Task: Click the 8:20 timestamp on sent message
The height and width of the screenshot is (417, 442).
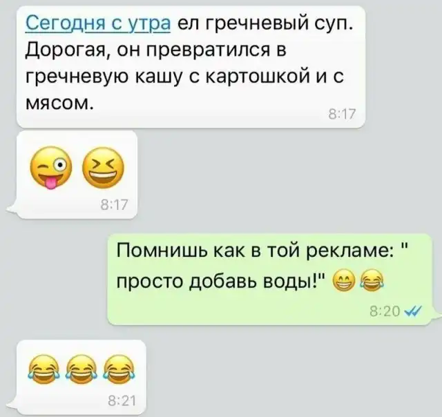Action: (385, 311)
